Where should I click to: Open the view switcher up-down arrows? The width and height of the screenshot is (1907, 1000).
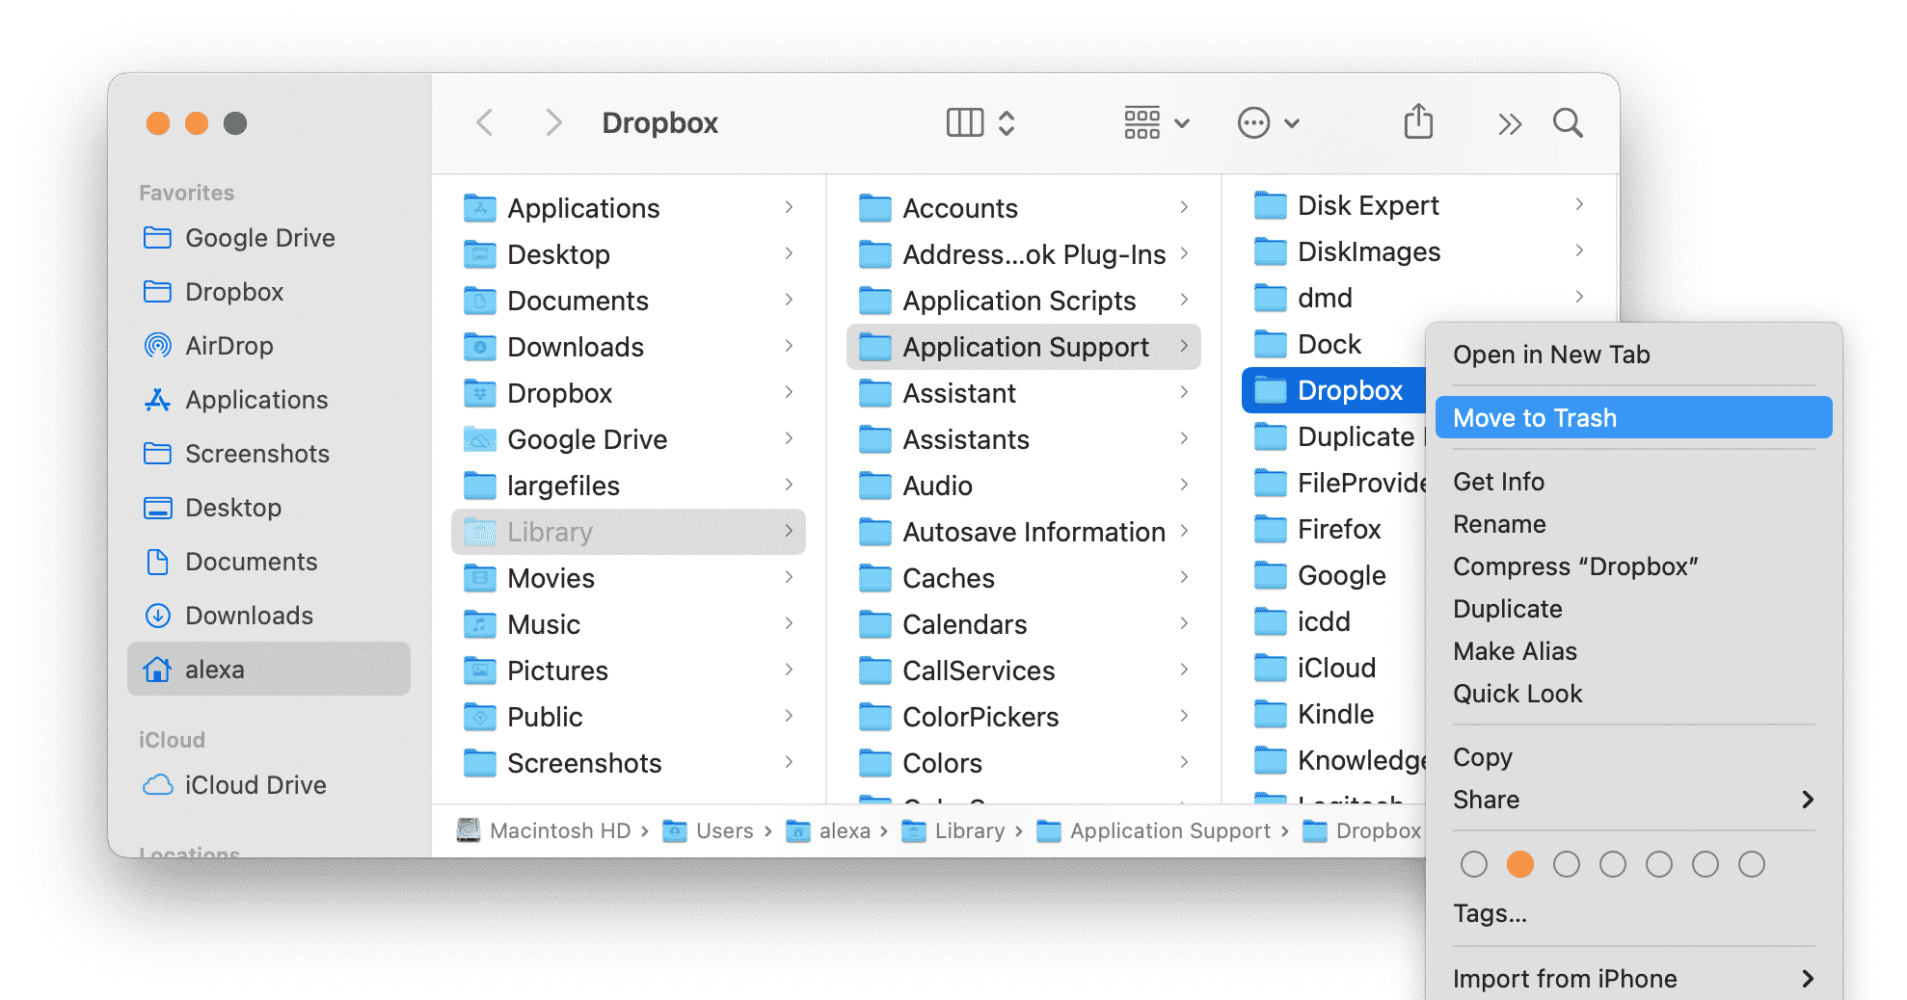[x=1006, y=123]
